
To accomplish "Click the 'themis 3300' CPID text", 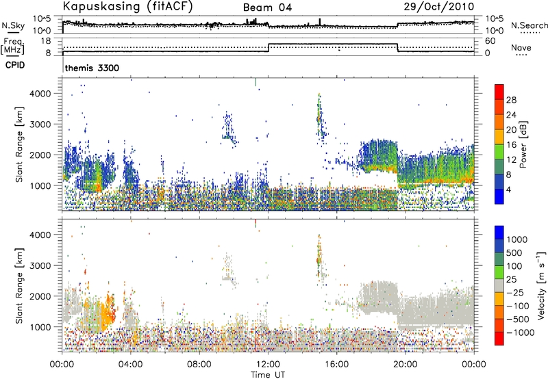I will click(x=92, y=68).
